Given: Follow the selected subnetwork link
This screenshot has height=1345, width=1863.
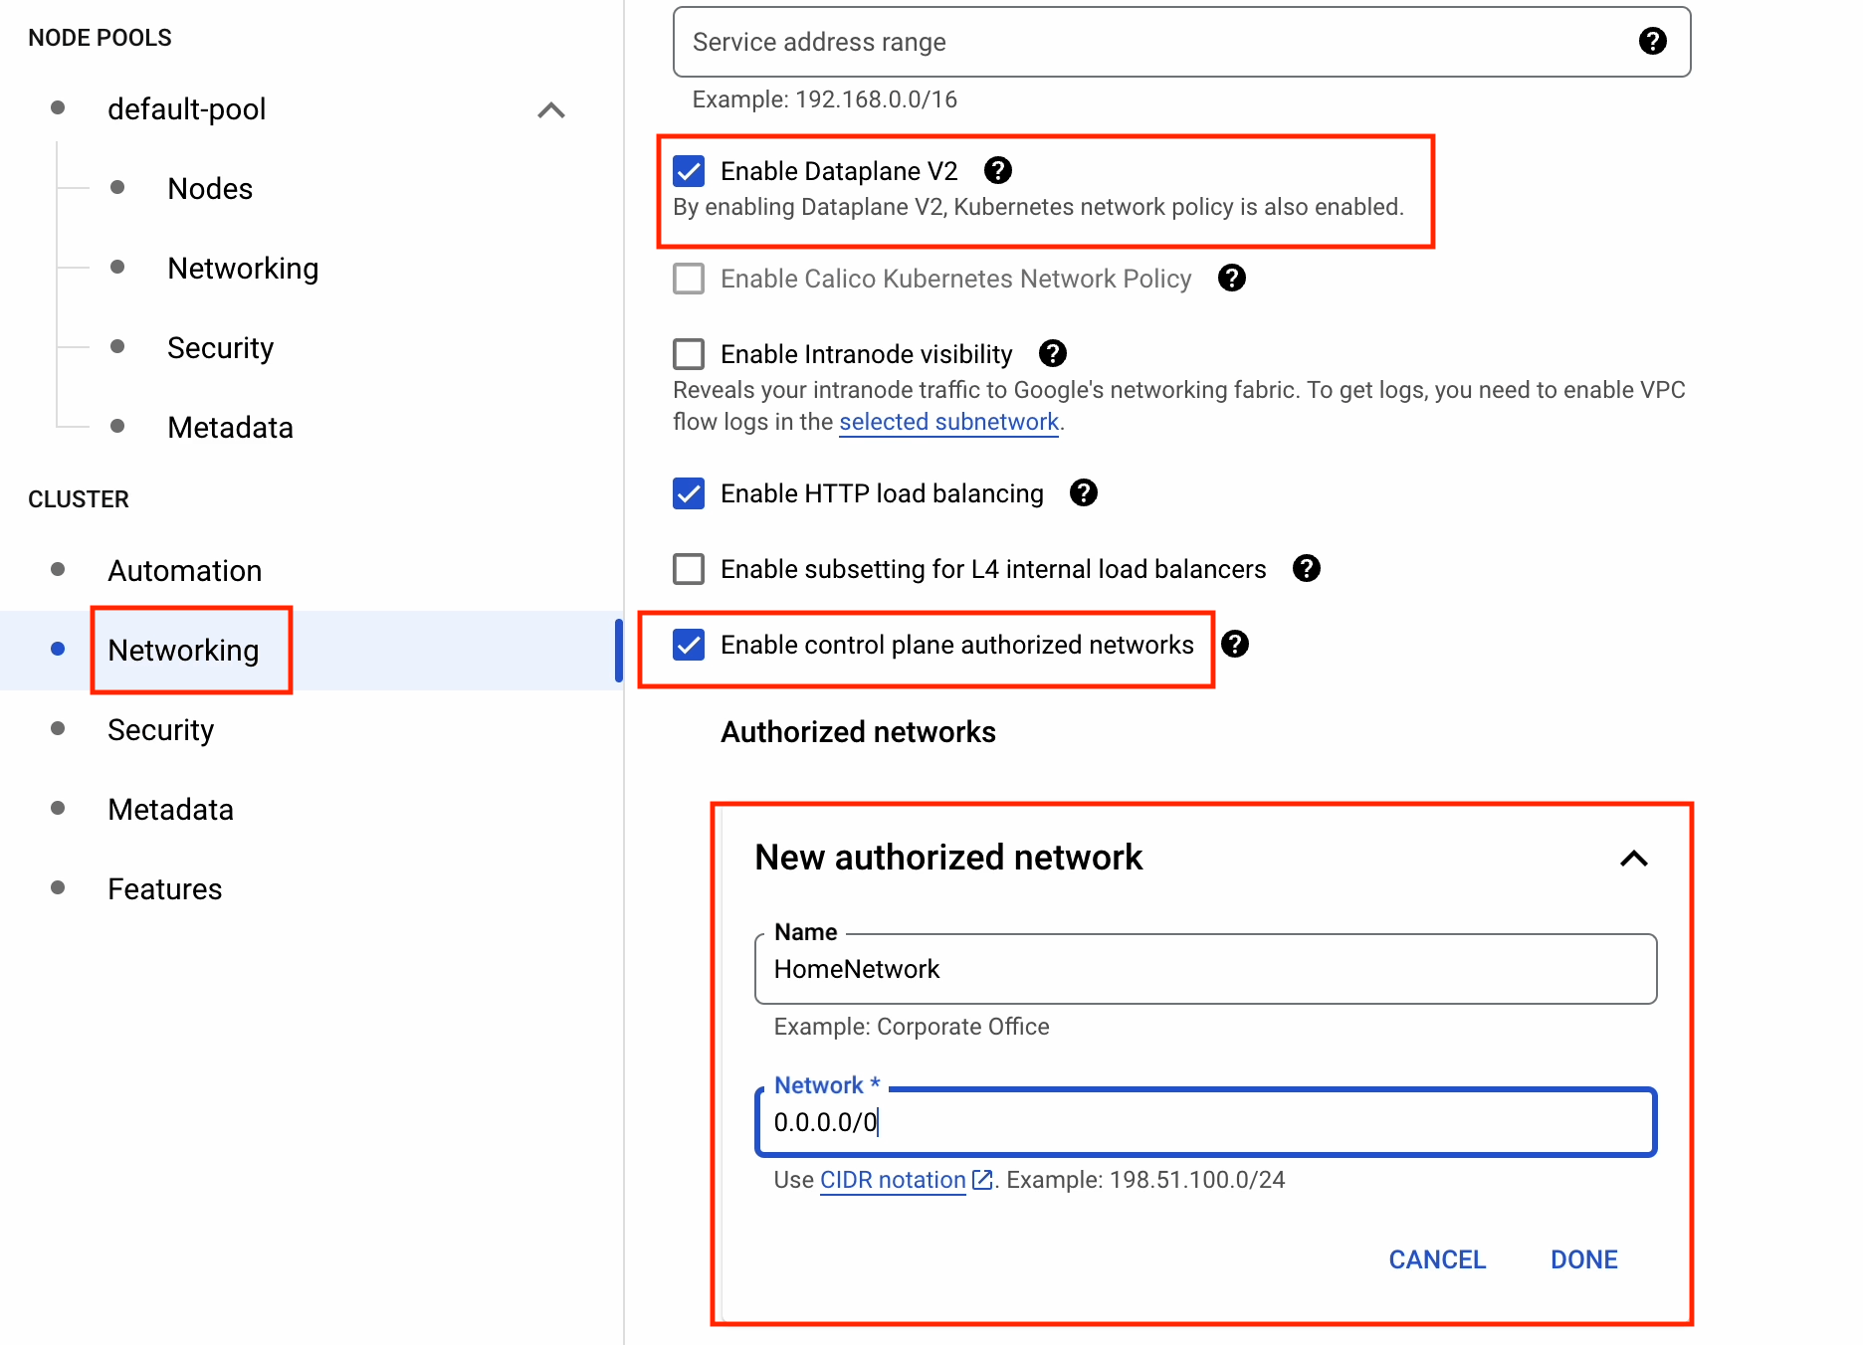Looking at the screenshot, I should (948, 422).
